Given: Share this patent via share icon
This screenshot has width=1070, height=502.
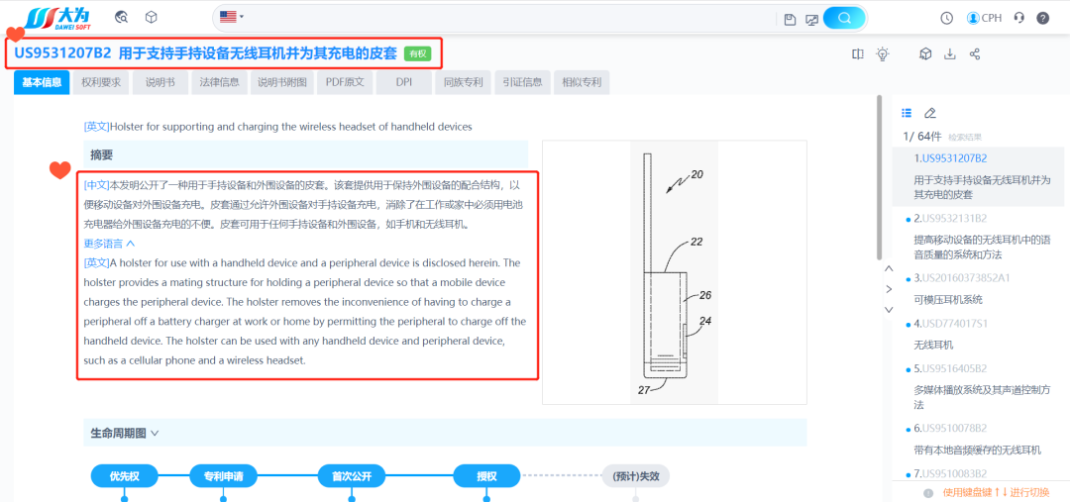Looking at the screenshot, I should tap(975, 53).
